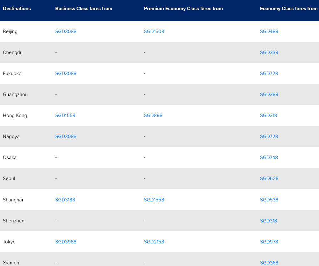
Task: Select Beijing Economy fare SGD488
Action: [269, 31]
